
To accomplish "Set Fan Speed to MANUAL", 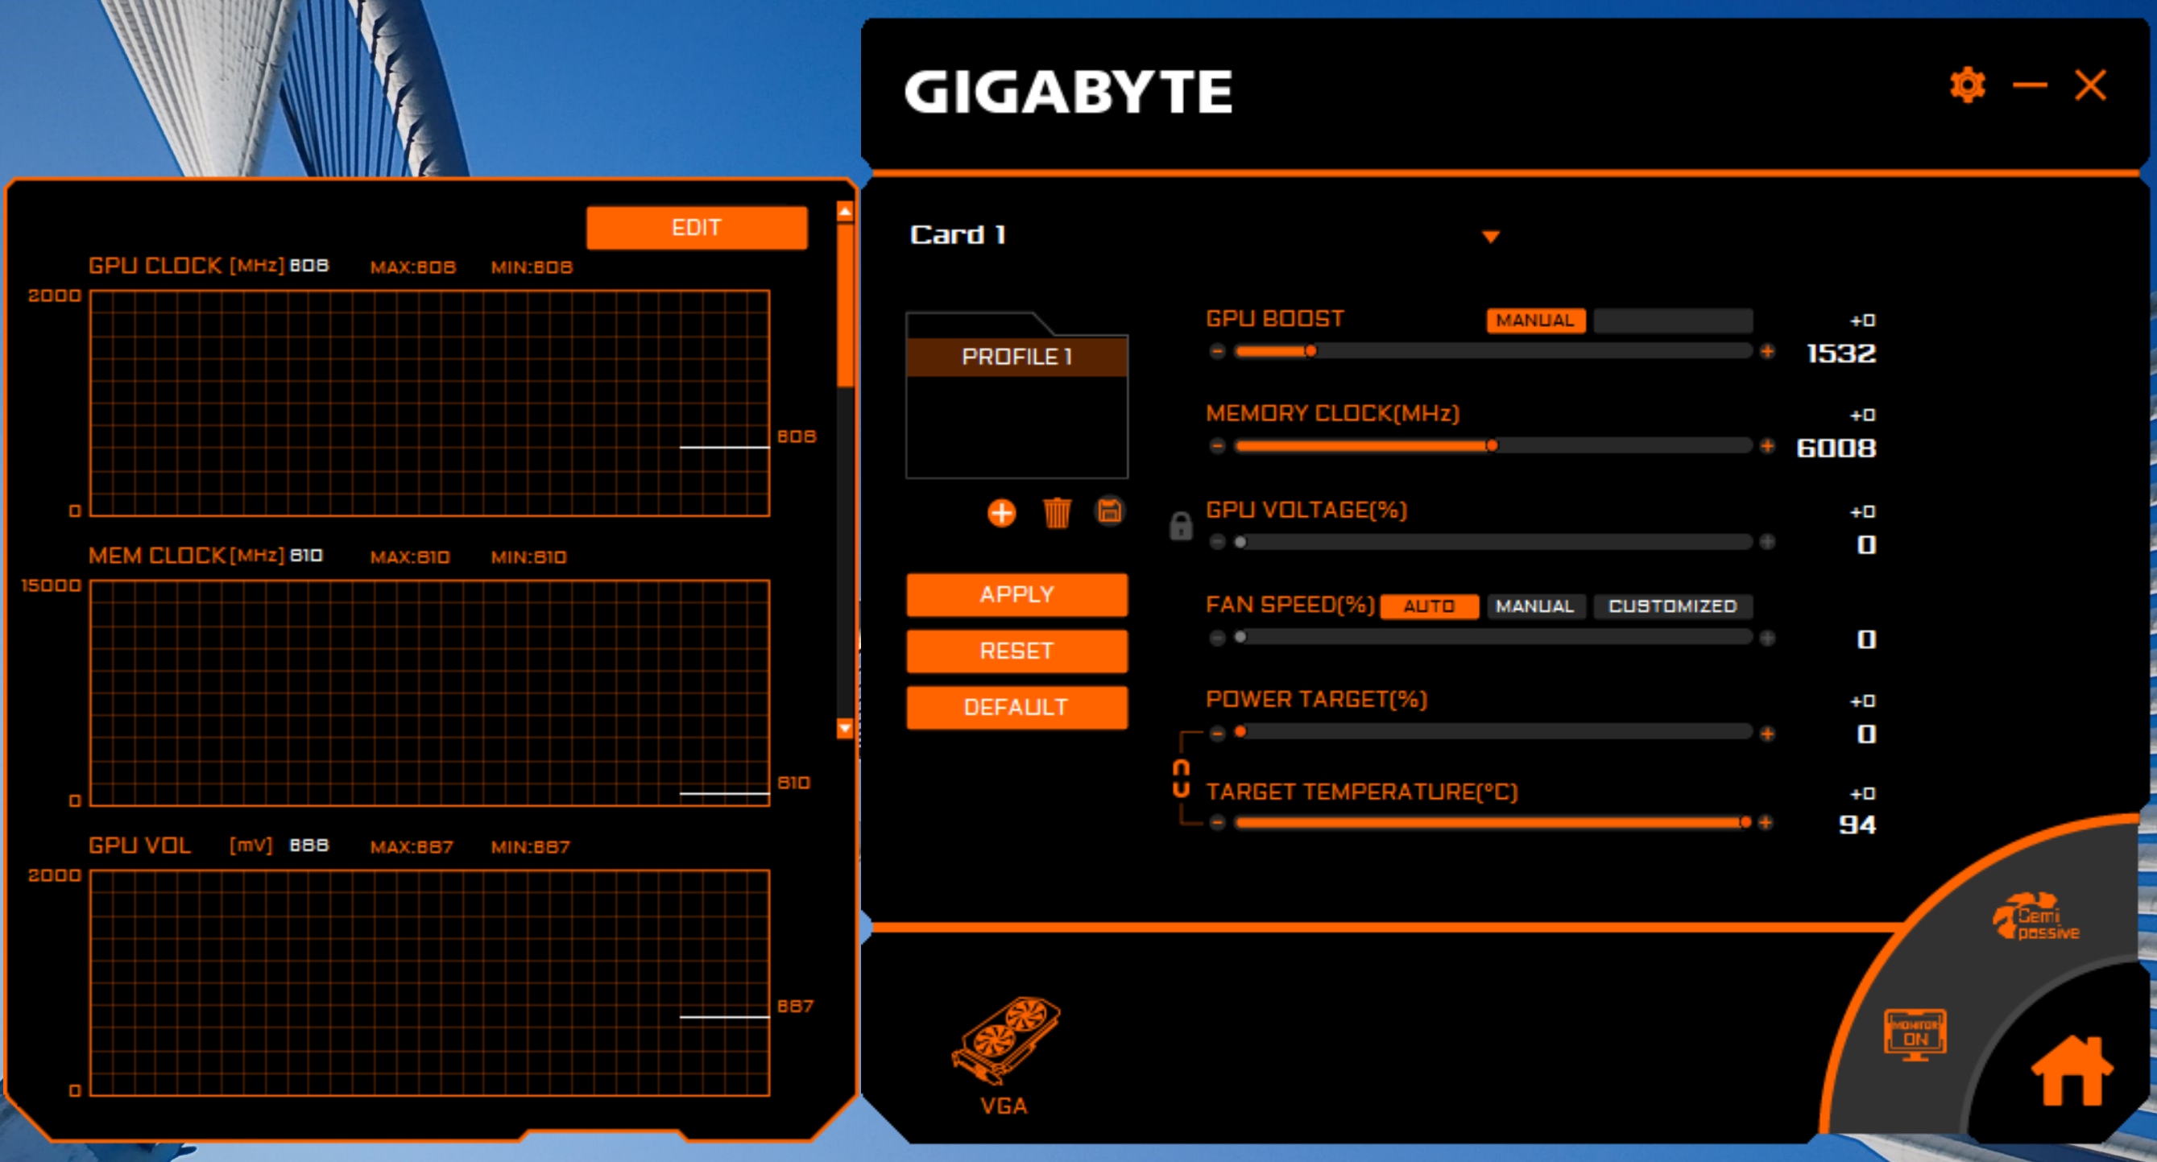I will [x=1536, y=606].
